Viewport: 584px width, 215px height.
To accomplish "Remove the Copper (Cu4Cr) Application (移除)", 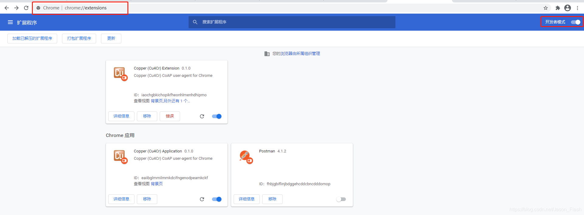I will pyautogui.click(x=147, y=199).
